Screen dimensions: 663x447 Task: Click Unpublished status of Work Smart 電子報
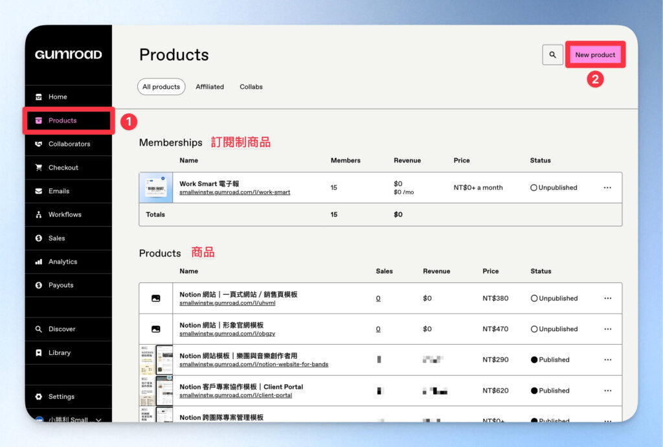click(x=554, y=187)
